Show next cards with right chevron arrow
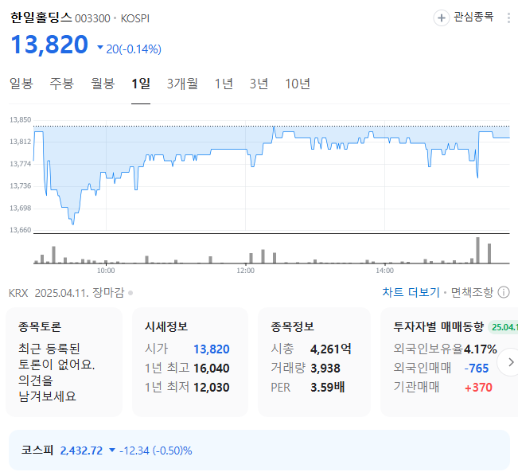This screenshot has width=518, height=472. pos(510,362)
